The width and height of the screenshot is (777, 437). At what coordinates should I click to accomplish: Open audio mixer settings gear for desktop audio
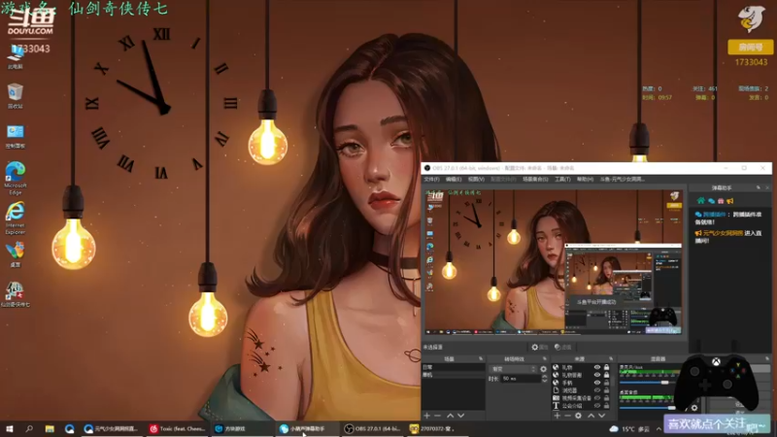[693, 408]
